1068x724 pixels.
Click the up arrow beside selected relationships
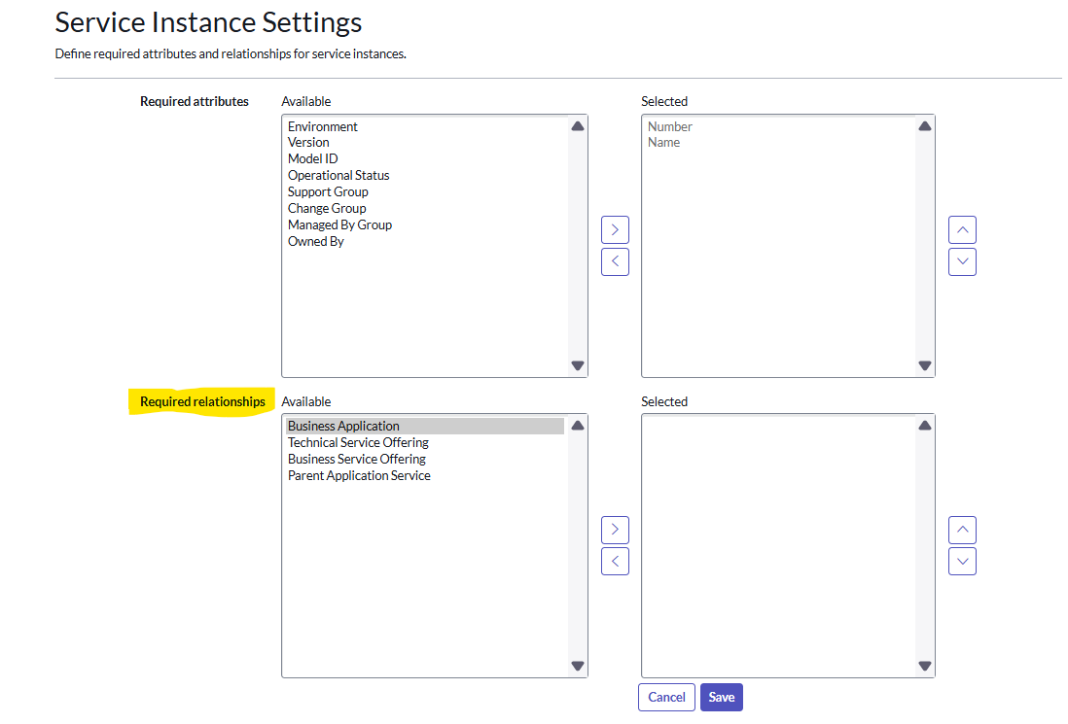point(962,530)
